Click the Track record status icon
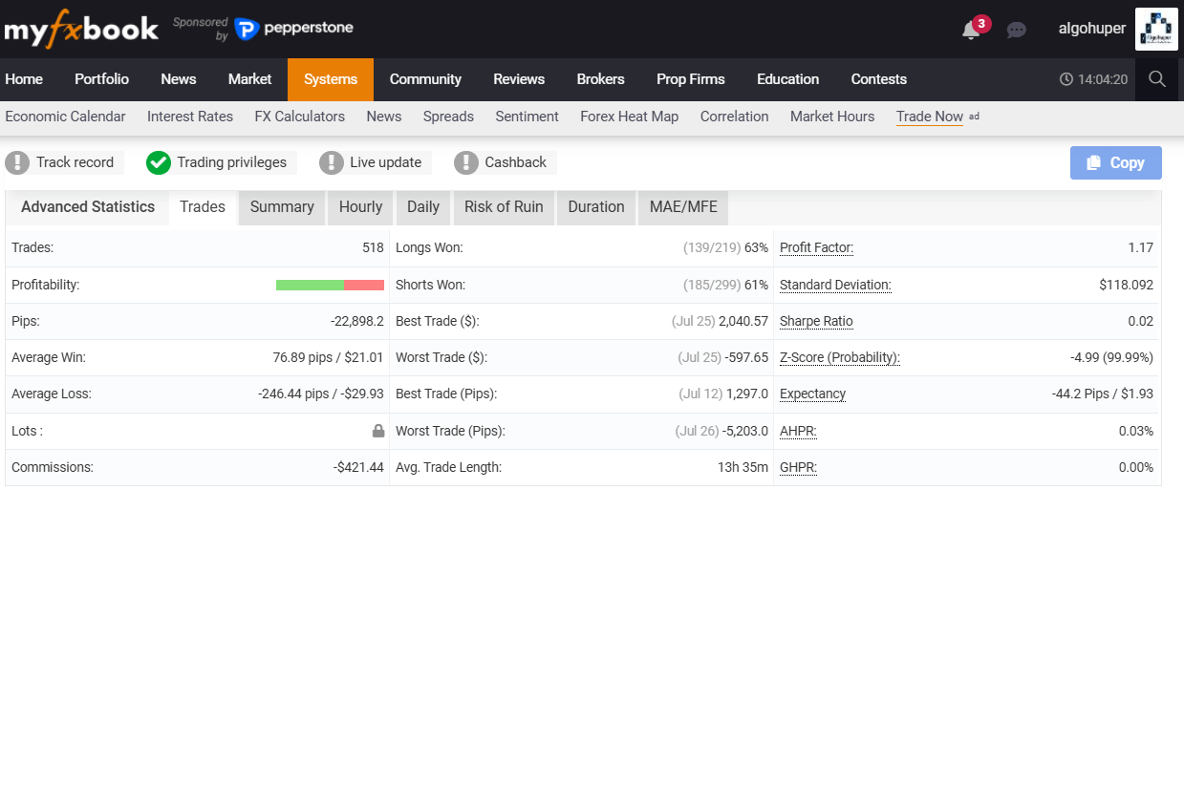 coord(17,162)
